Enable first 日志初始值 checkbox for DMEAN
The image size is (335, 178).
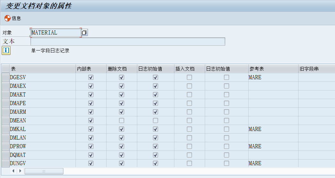[156, 120]
